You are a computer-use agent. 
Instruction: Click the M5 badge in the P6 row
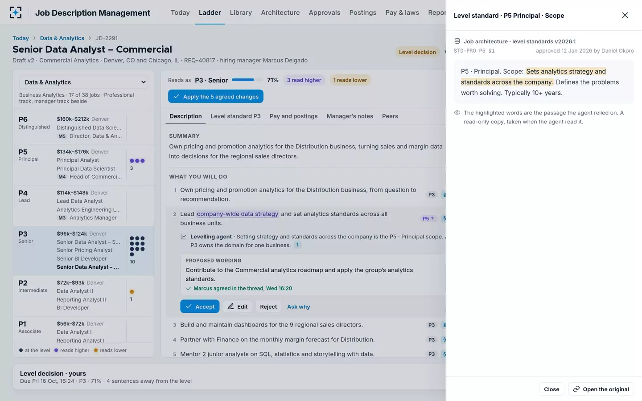click(x=62, y=136)
